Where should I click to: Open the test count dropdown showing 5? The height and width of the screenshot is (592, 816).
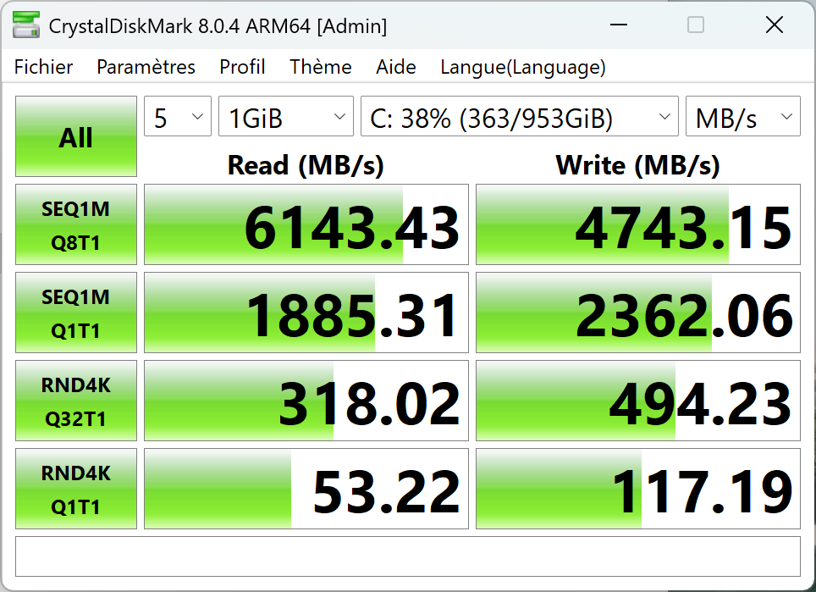178,117
